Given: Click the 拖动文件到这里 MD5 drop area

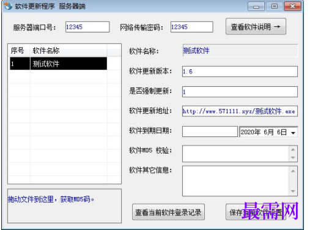Looking at the screenshot, I should coord(64,206).
